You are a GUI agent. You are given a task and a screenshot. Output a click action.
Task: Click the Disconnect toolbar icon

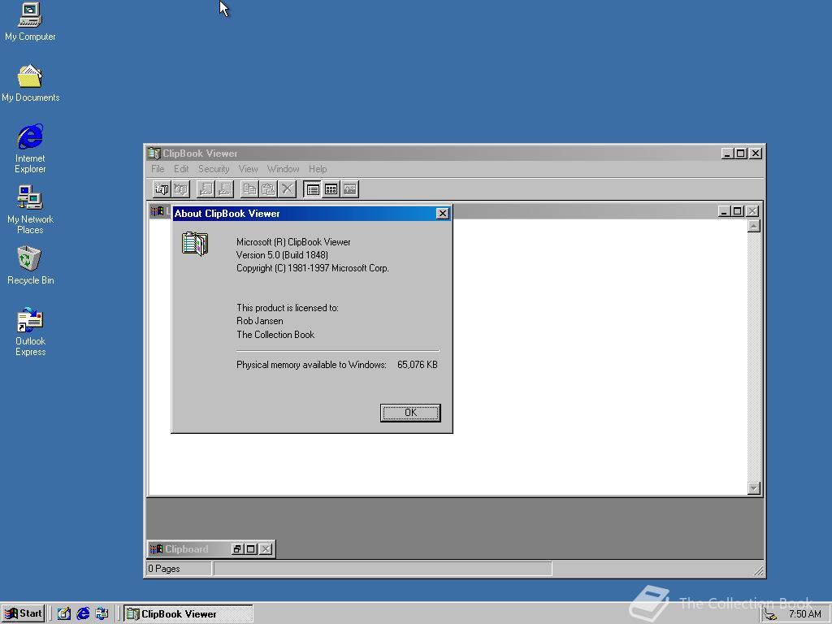[x=180, y=188]
